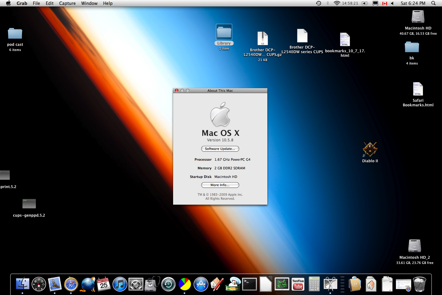Open the Help menu
The width and height of the screenshot is (442, 295).
(108, 3)
